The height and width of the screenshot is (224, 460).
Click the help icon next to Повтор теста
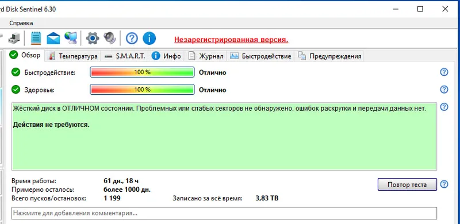444,184
